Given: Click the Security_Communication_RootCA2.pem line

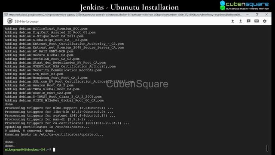Looking at the screenshot, I should coord(53,70).
